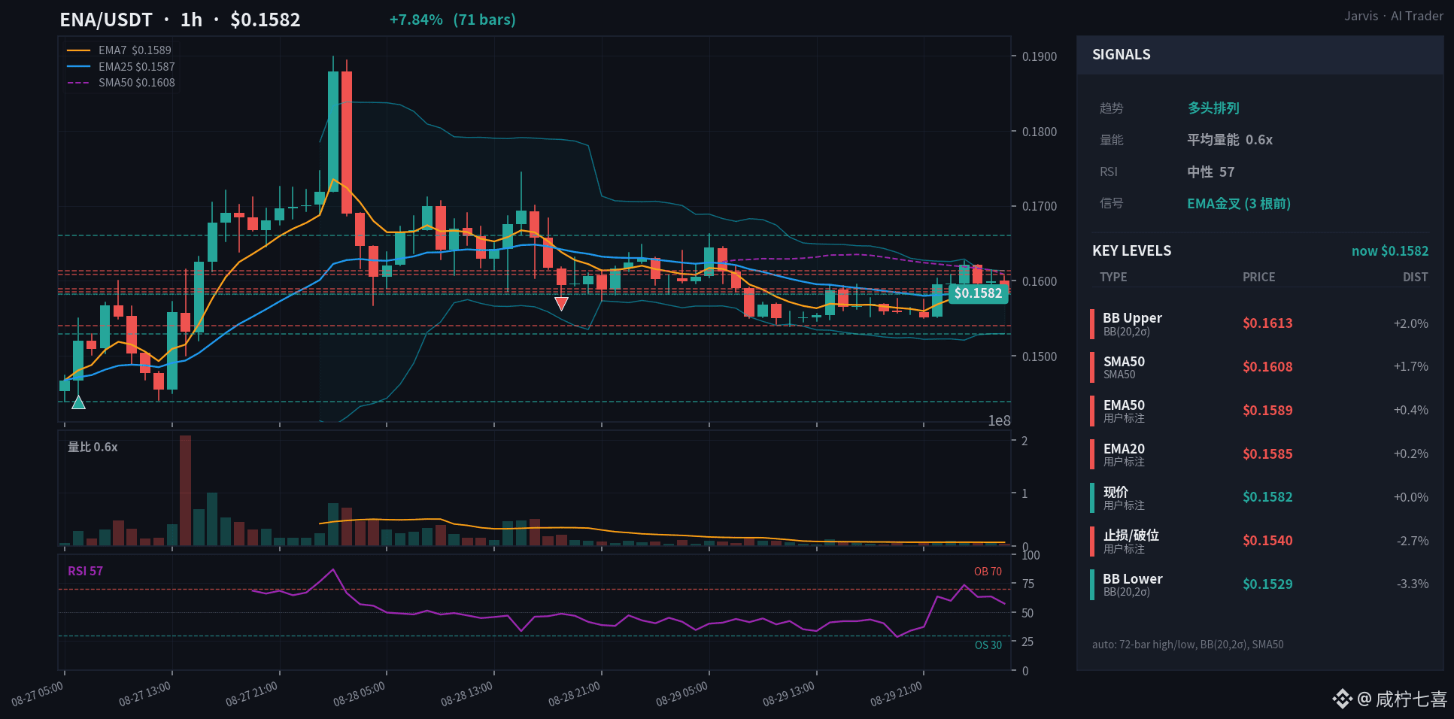Click the green color bar beside BB Lower
This screenshot has width=1454, height=719.
click(x=1091, y=584)
